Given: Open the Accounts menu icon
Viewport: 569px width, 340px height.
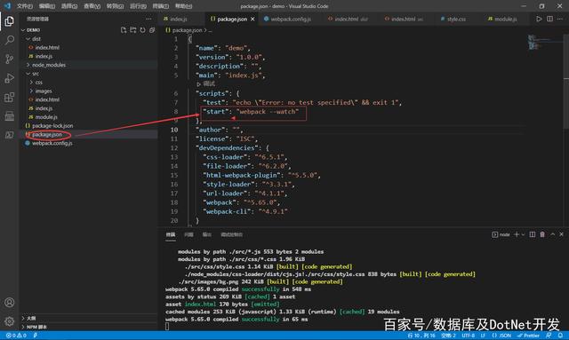Looking at the screenshot, I should (x=10, y=303).
